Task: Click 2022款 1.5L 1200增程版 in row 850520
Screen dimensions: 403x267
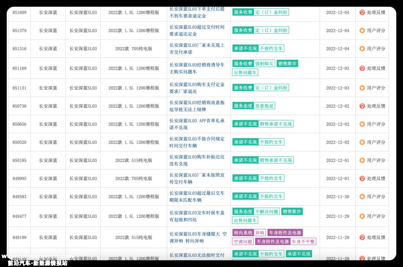Action: coord(134,142)
